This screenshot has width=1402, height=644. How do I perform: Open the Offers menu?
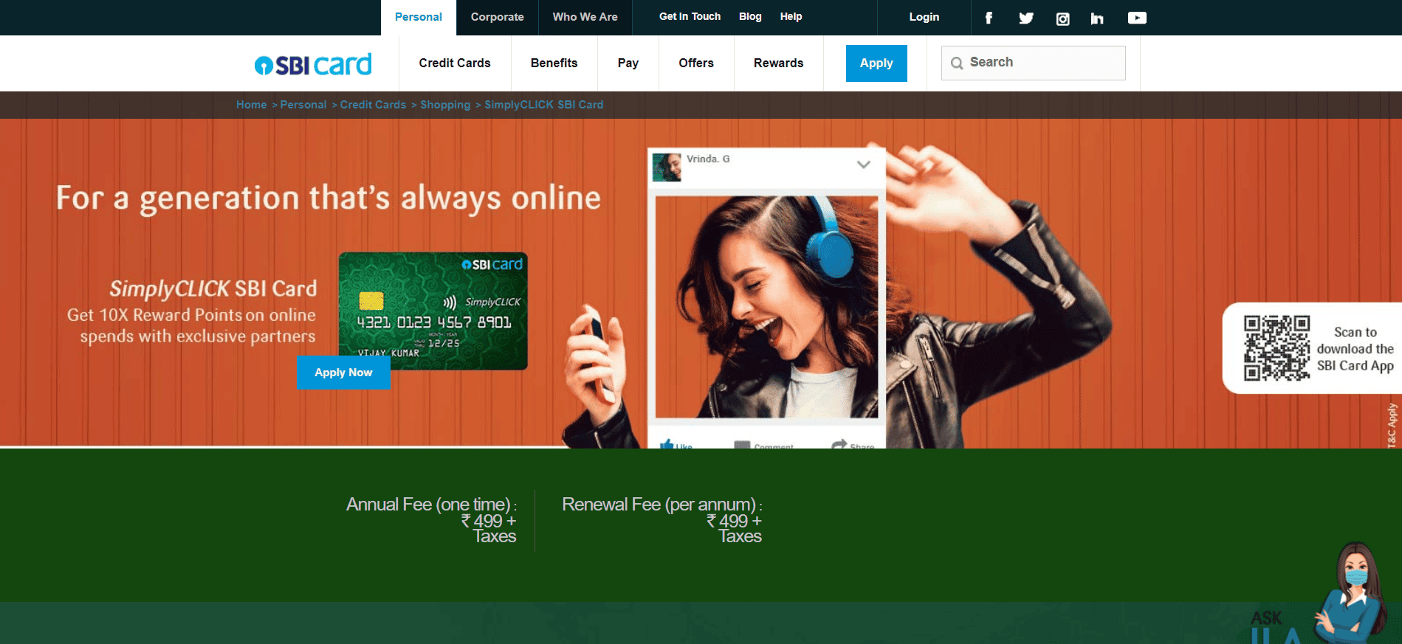pos(696,63)
